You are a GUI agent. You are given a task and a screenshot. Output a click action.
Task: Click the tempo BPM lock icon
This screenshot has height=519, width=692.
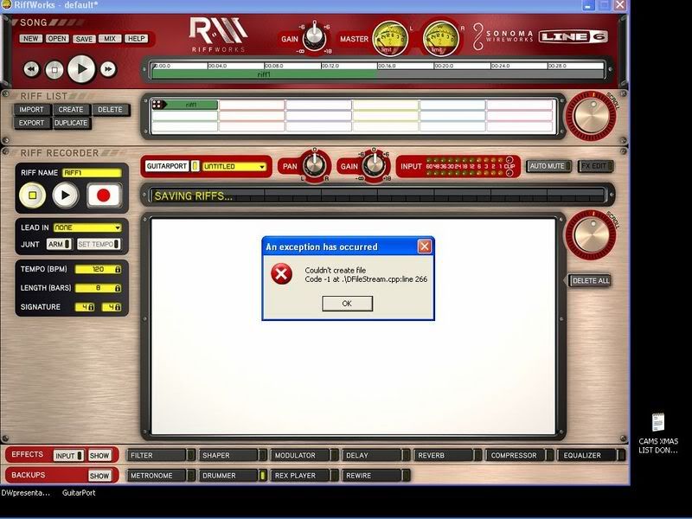point(118,269)
